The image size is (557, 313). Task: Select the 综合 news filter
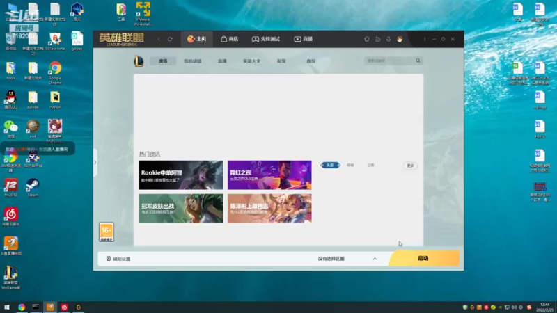(350, 165)
